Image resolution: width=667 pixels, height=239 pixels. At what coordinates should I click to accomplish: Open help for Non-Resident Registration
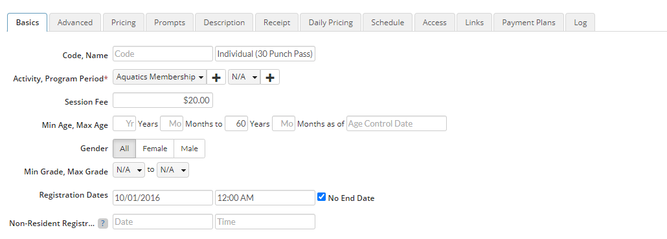point(103,223)
